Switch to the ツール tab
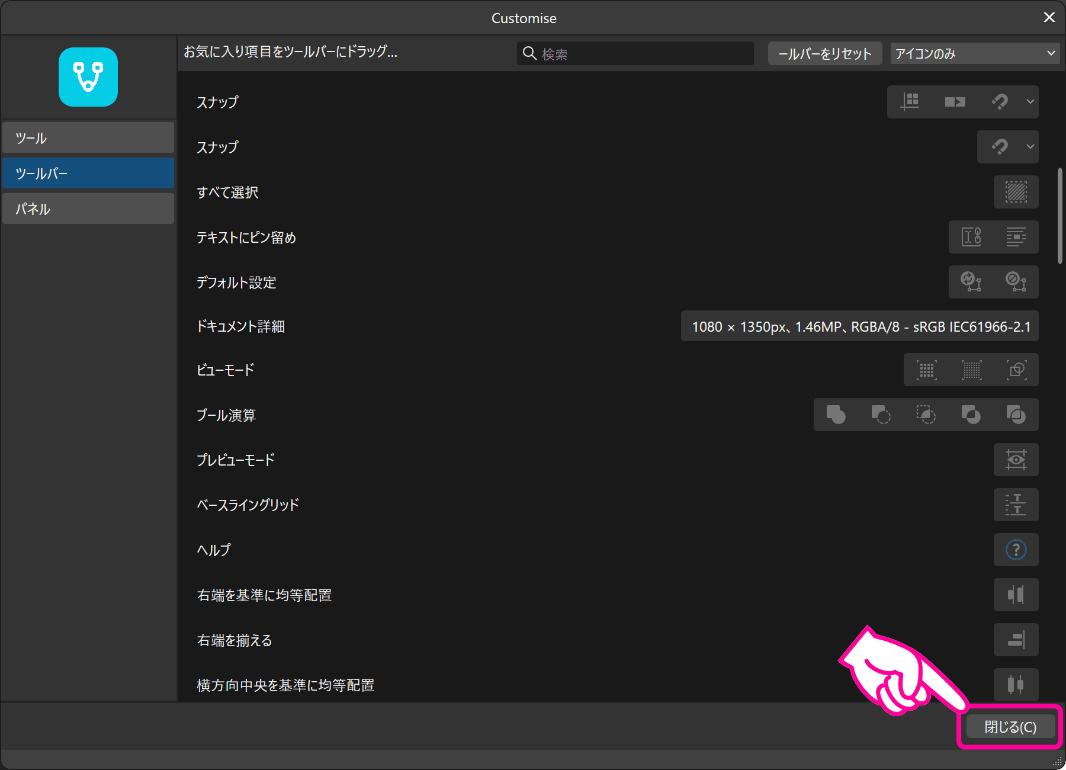Viewport: 1066px width, 770px height. pyautogui.click(x=88, y=137)
